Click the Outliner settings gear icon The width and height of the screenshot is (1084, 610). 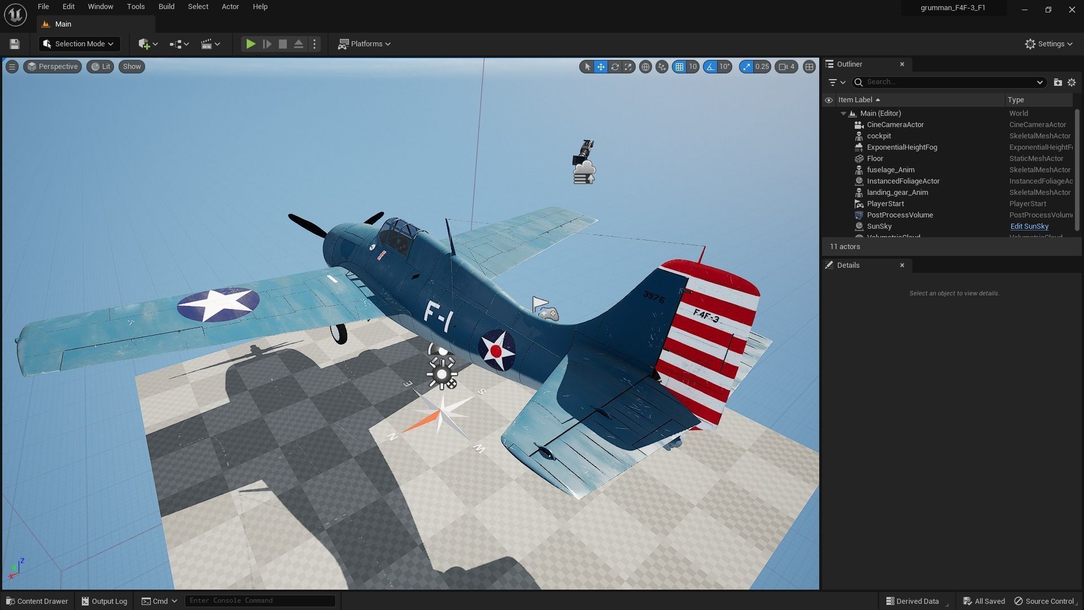point(1072,82)
